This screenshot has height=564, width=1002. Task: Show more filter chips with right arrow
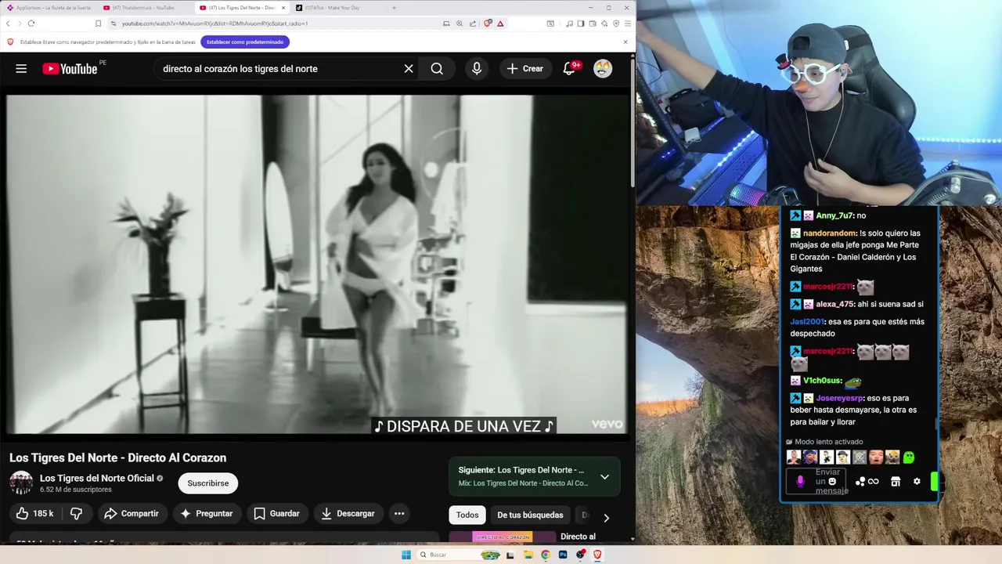coord(606,517)
